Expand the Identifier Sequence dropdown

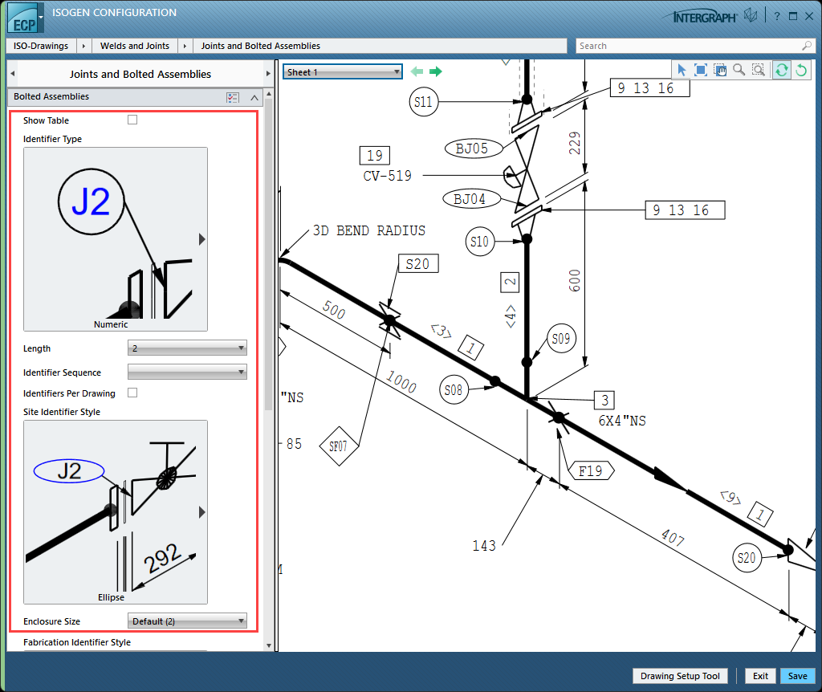coord(187,372)
